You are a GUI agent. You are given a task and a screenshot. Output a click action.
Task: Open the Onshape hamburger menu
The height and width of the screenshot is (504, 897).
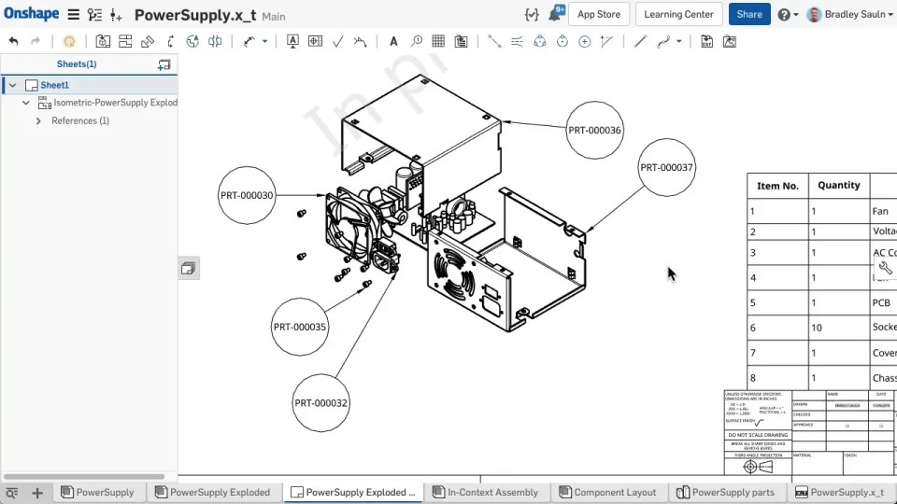coord(73,15)
